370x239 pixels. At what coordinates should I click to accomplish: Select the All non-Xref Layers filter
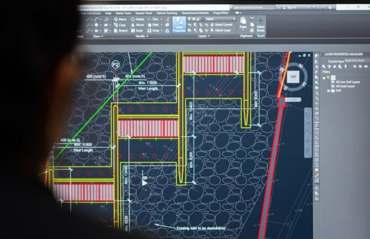(347, 82)
